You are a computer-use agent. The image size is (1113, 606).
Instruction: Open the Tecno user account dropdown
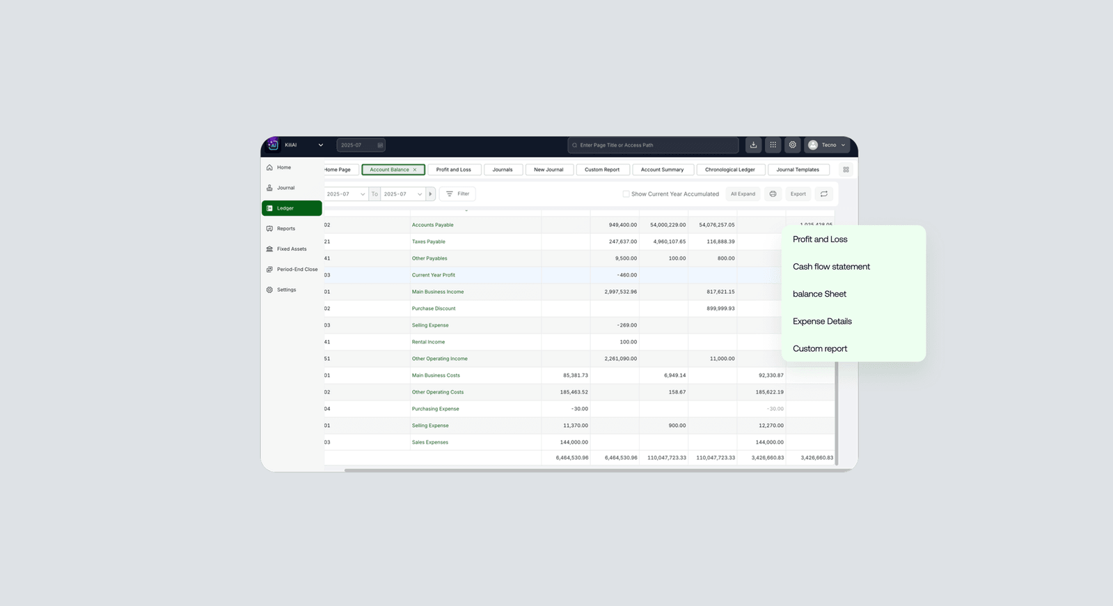828,145
